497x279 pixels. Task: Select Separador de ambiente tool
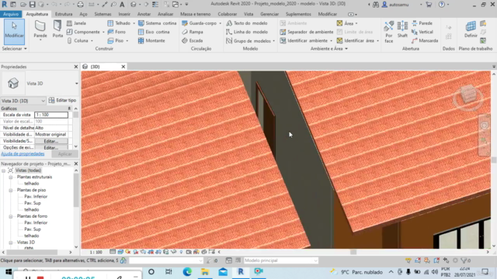307,32
